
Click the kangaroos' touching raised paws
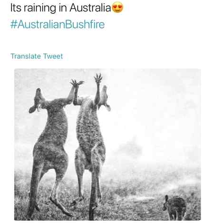[77, 84]
